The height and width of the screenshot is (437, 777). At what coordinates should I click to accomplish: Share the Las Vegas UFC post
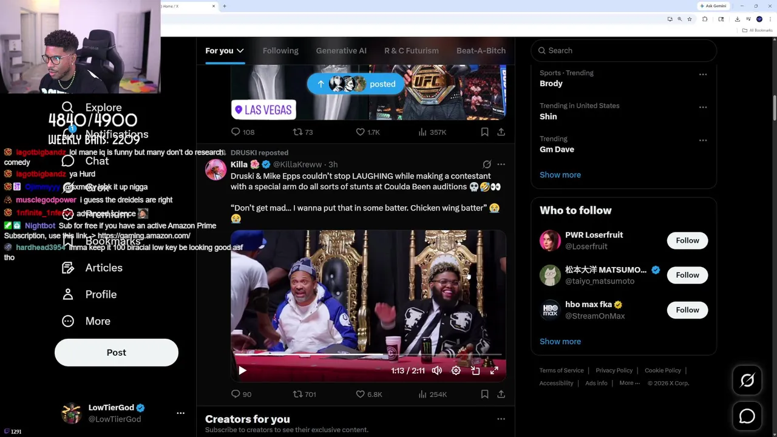(501, 132)
